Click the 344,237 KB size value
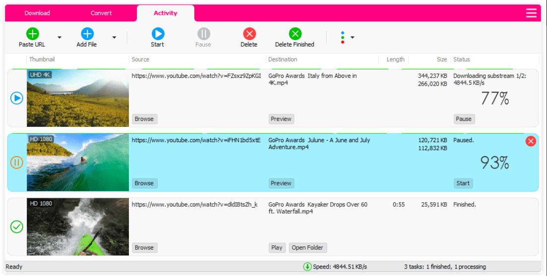Screen dimensions: 547x276 click(432, 76)
